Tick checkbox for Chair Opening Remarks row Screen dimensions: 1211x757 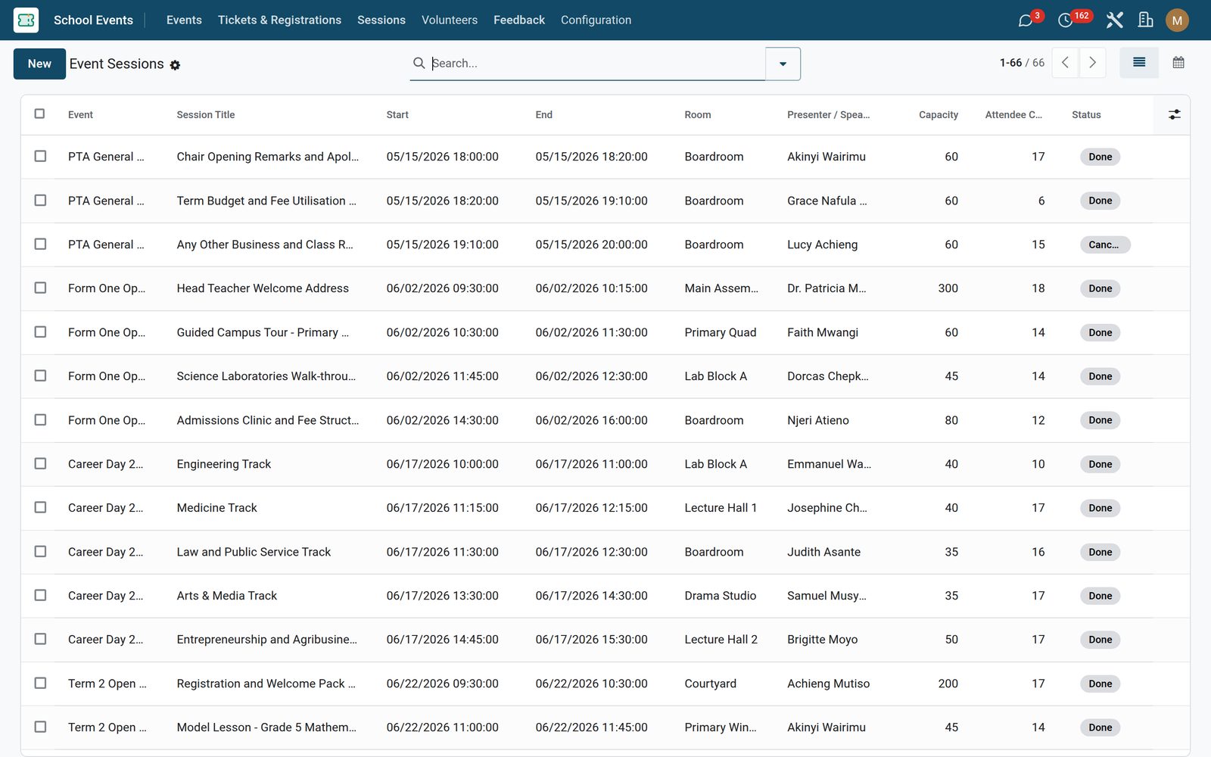pyautogui.click(x=40, y=156)
